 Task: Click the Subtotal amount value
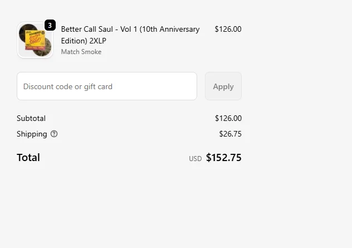click(x=228, y=118)
